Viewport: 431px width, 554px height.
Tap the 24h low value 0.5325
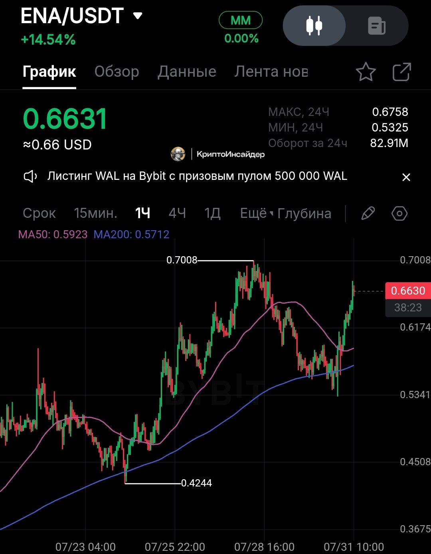point(390,128)
